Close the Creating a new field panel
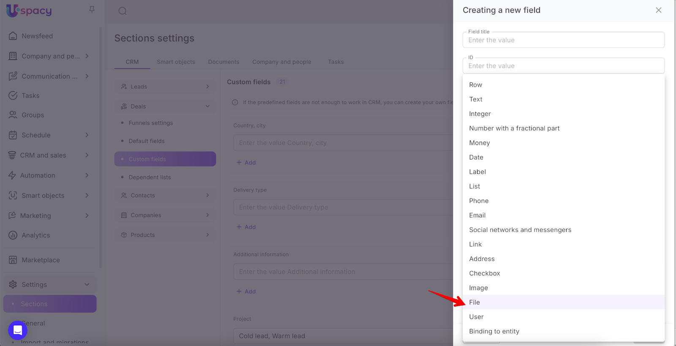 tap(658, 10)
